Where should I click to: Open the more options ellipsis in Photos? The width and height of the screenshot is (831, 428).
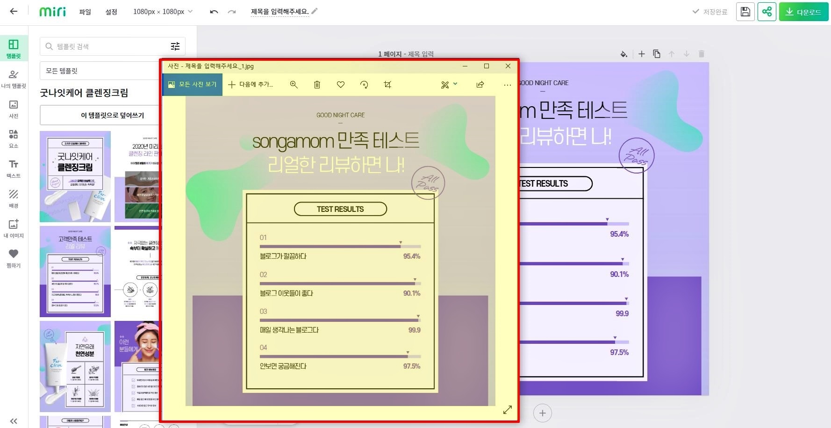[x=507, y=85]
